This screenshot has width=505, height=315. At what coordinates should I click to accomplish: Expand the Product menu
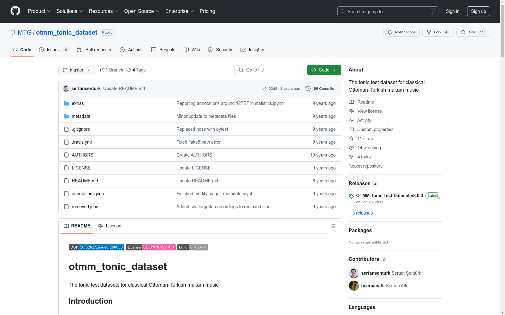pyautogui.click(x=39, y=11)
